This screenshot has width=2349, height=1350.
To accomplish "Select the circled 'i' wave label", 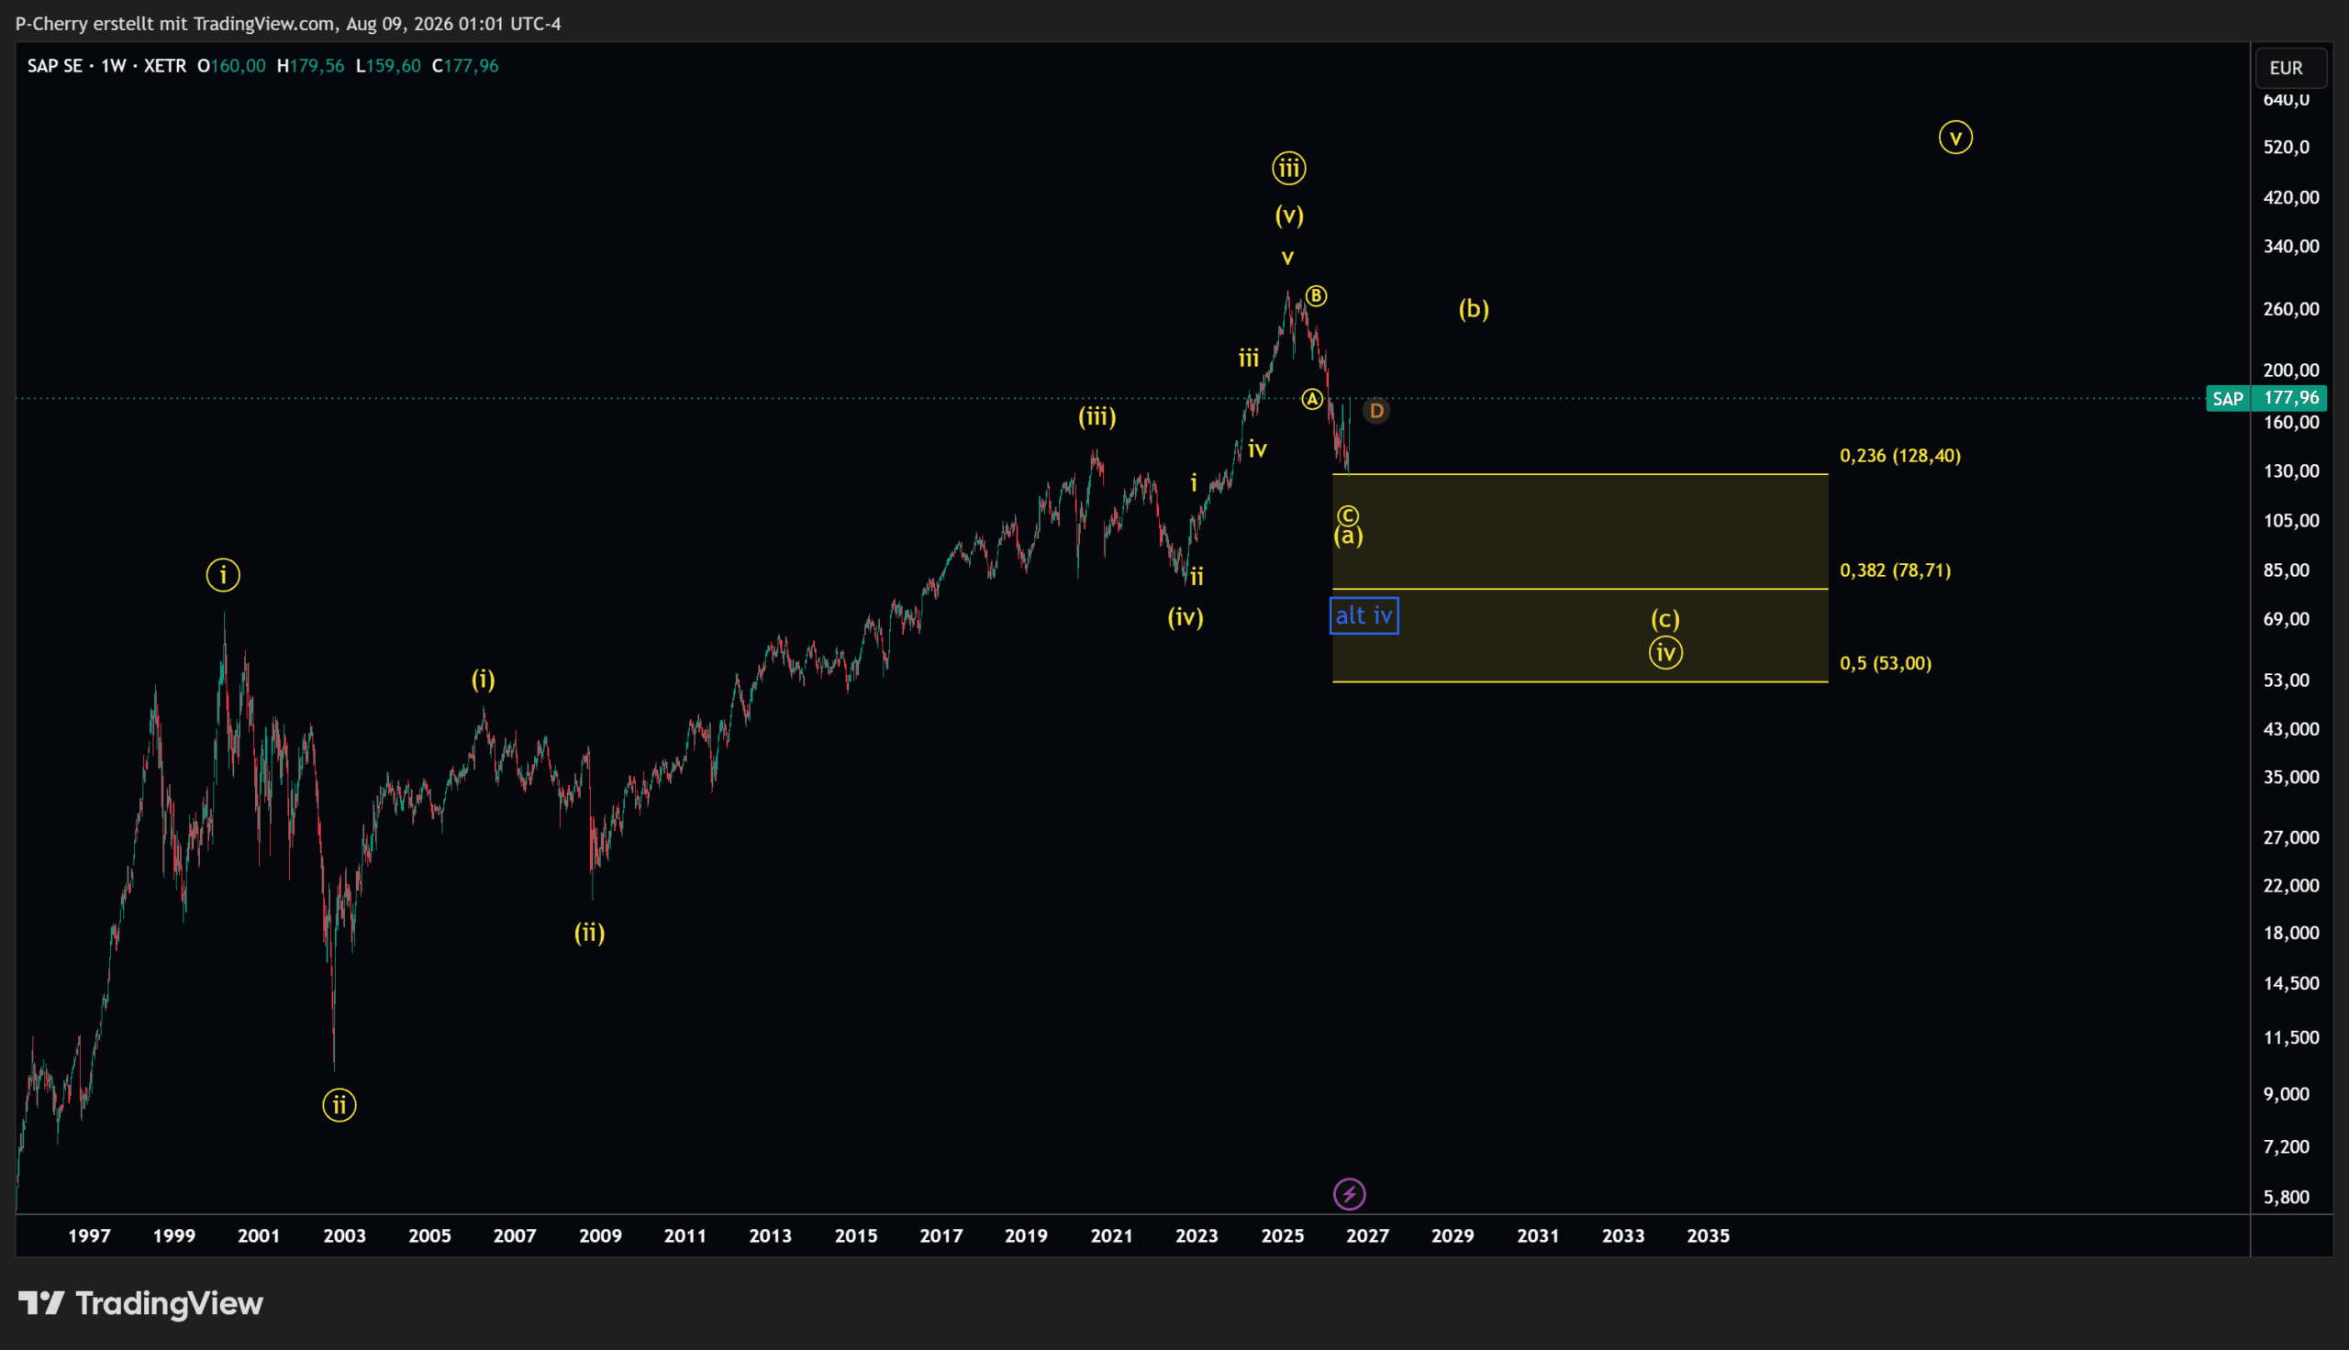I will point(223,576).
